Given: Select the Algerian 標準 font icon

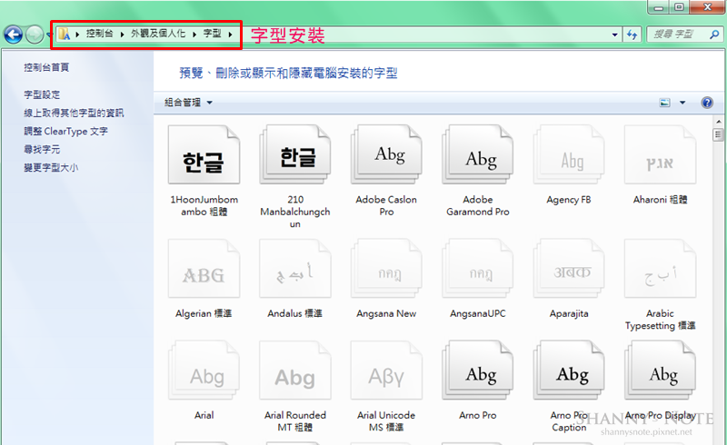Looking at the screenshot, I should [x=204, y=269].
